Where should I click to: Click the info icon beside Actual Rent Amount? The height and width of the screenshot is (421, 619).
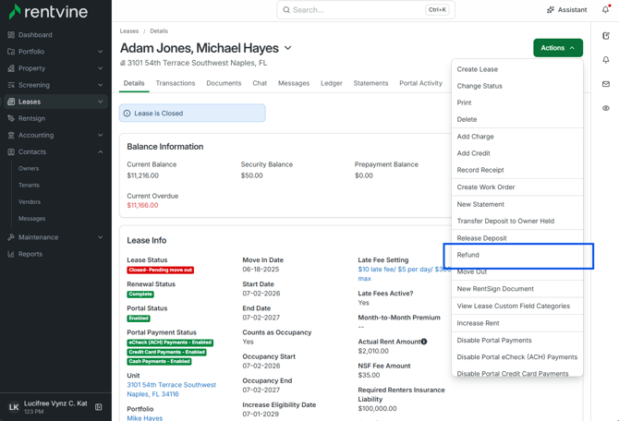(424, 342)
